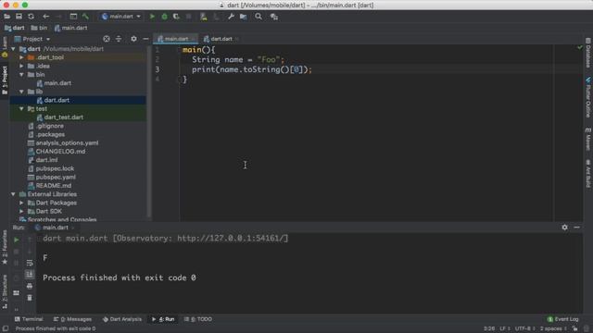
Task: Click the layout icon in Run panel
Action: [x=17, y=293]
